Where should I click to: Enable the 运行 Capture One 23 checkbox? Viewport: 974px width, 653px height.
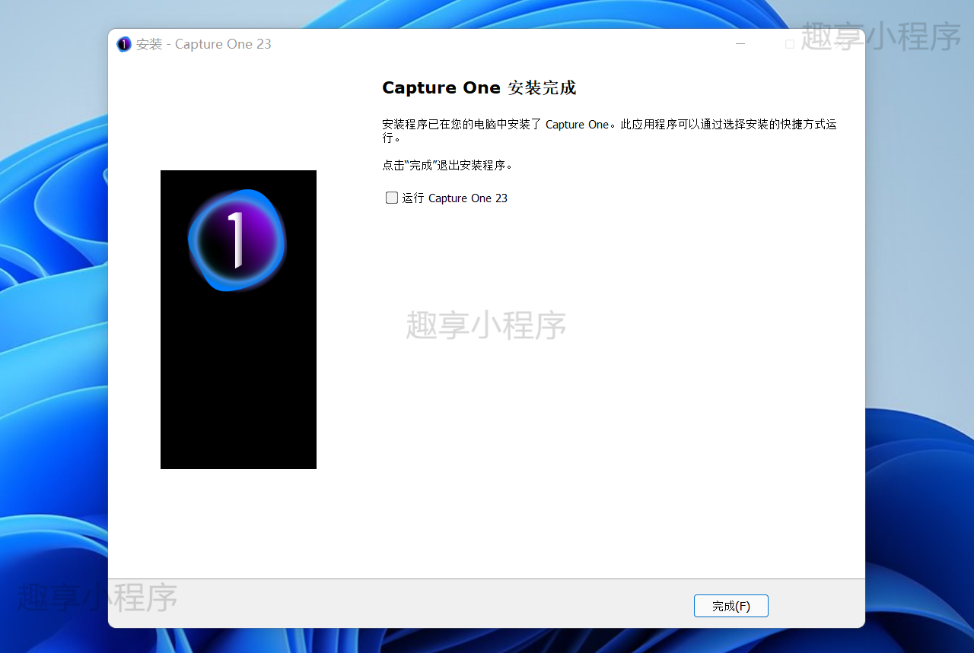pyautogui.click(x=392, y=198)
